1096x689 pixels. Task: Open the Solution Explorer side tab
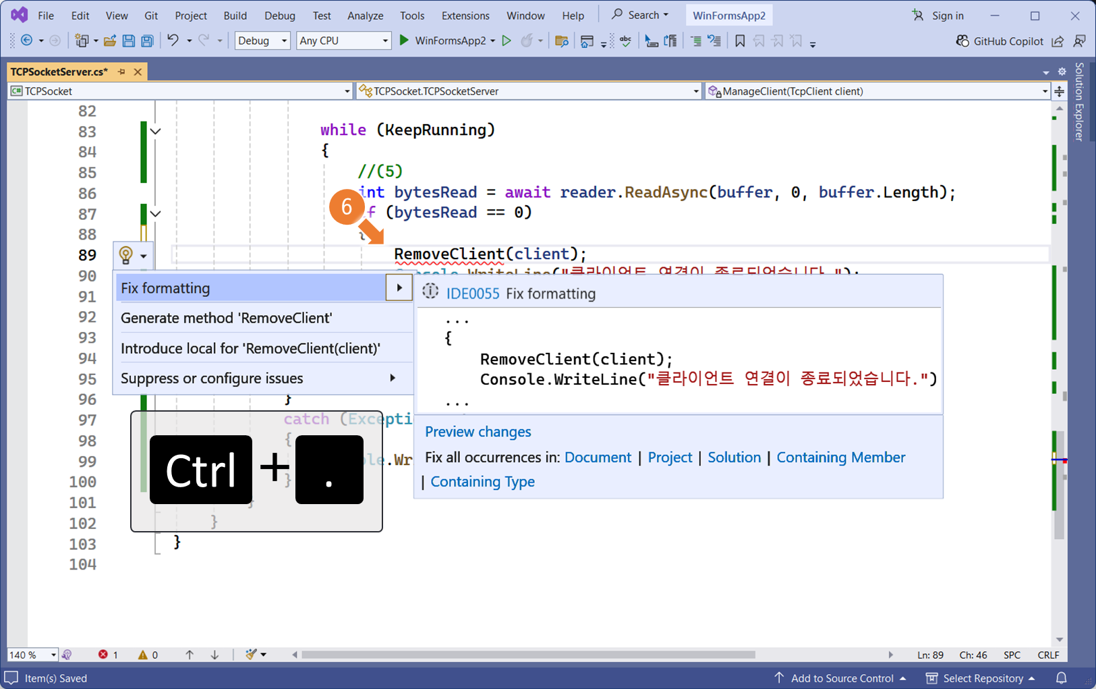point(1079,101)
